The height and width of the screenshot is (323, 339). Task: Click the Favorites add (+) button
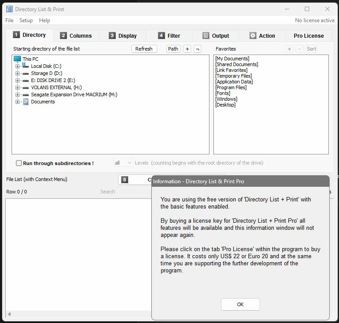coord(289,49)
